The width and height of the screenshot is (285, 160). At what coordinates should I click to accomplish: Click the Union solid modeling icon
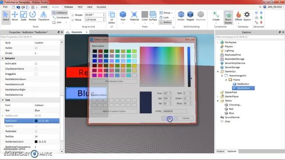click(181, 16)
